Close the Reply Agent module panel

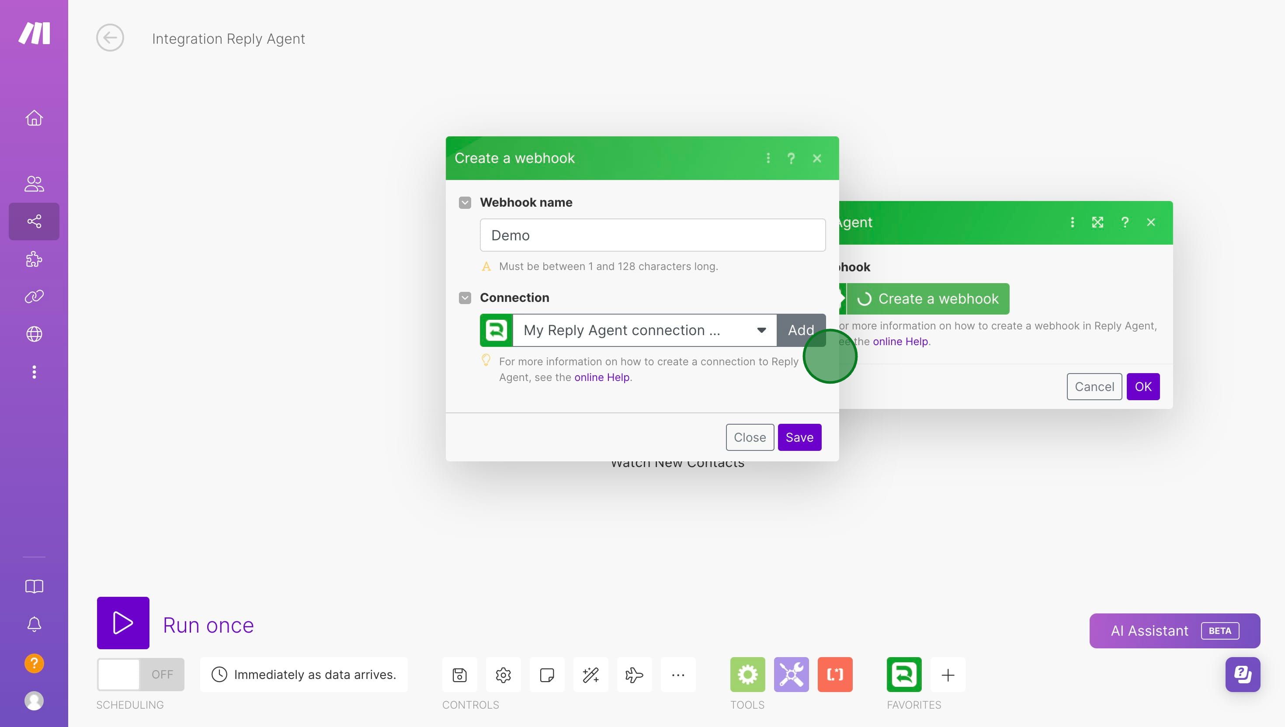1151,222
